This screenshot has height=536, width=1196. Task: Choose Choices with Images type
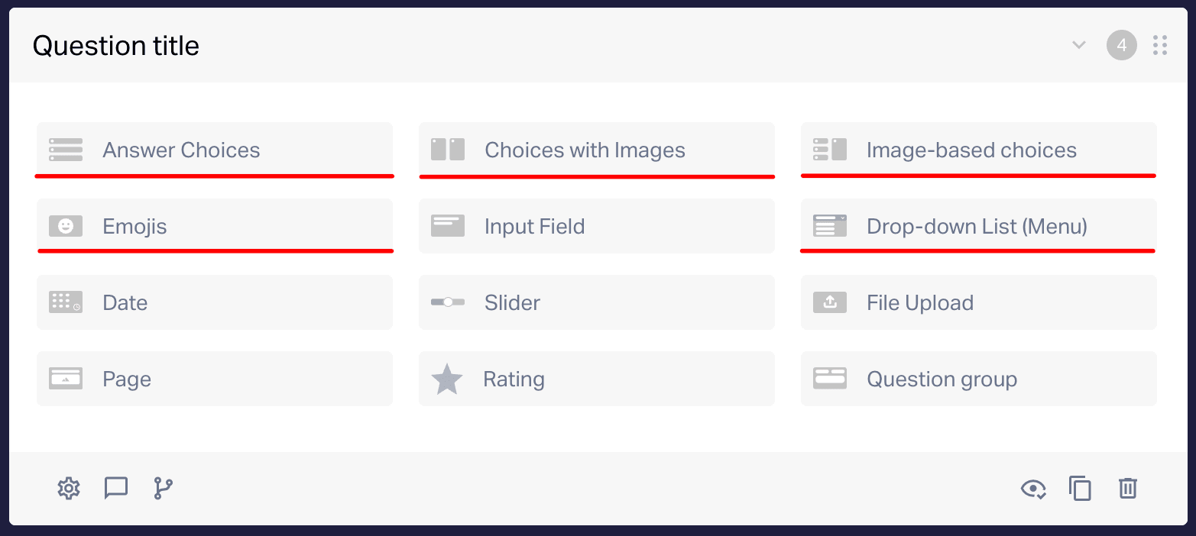[x=597, y=150]
